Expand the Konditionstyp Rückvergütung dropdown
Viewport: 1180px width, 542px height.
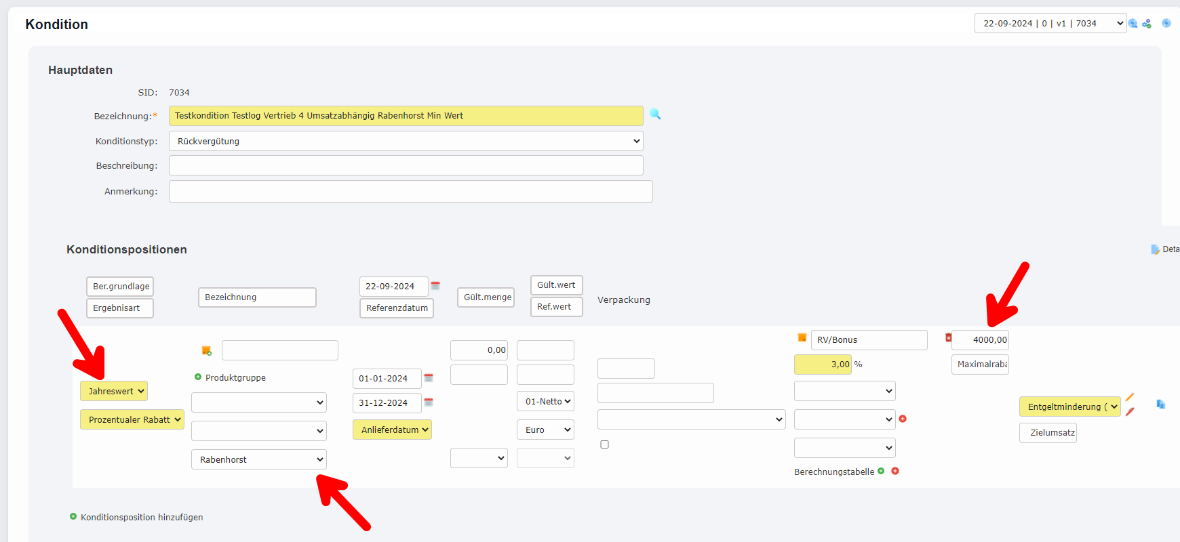[406, 141]
